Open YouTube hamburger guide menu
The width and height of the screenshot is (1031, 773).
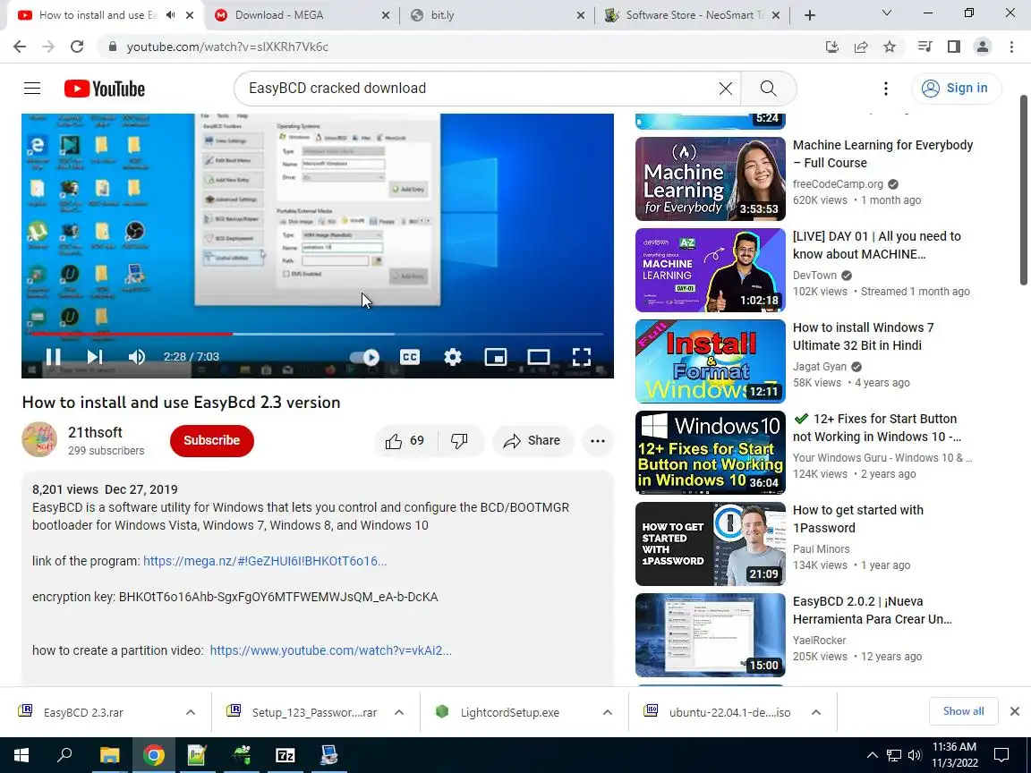point(32,88)
